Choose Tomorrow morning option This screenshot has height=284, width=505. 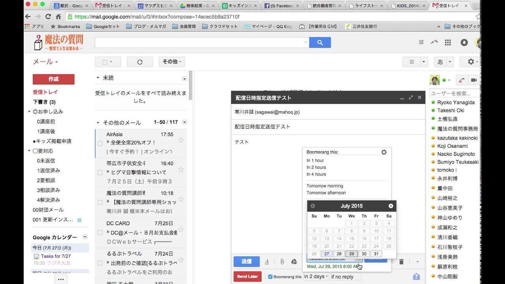pyautogui.click(x=325, y=186)
